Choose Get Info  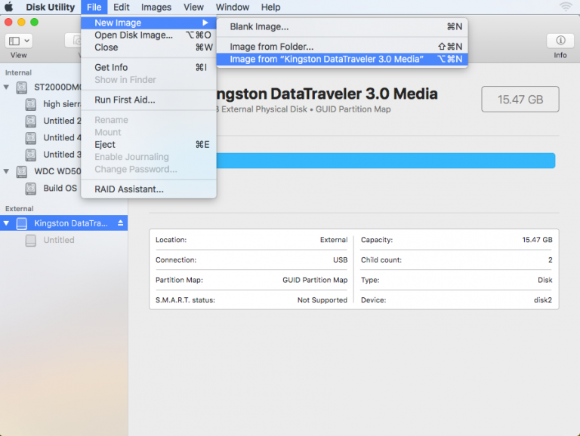tap(149, 67)
